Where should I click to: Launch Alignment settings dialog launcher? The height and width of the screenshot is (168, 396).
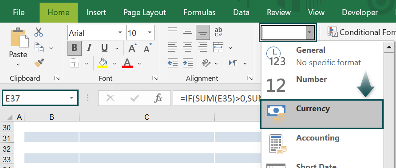coord(250,78)
